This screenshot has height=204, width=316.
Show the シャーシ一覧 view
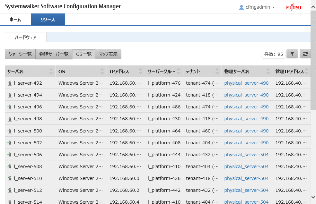coord(20,54)
